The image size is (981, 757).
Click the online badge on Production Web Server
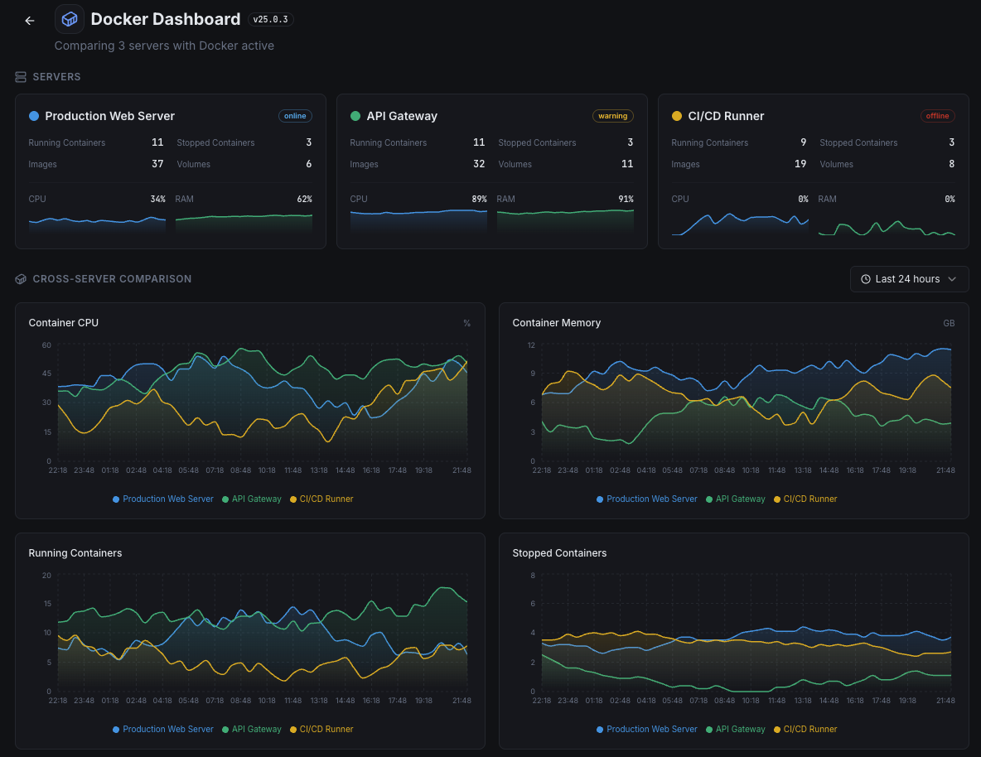(x=295, y=116)
